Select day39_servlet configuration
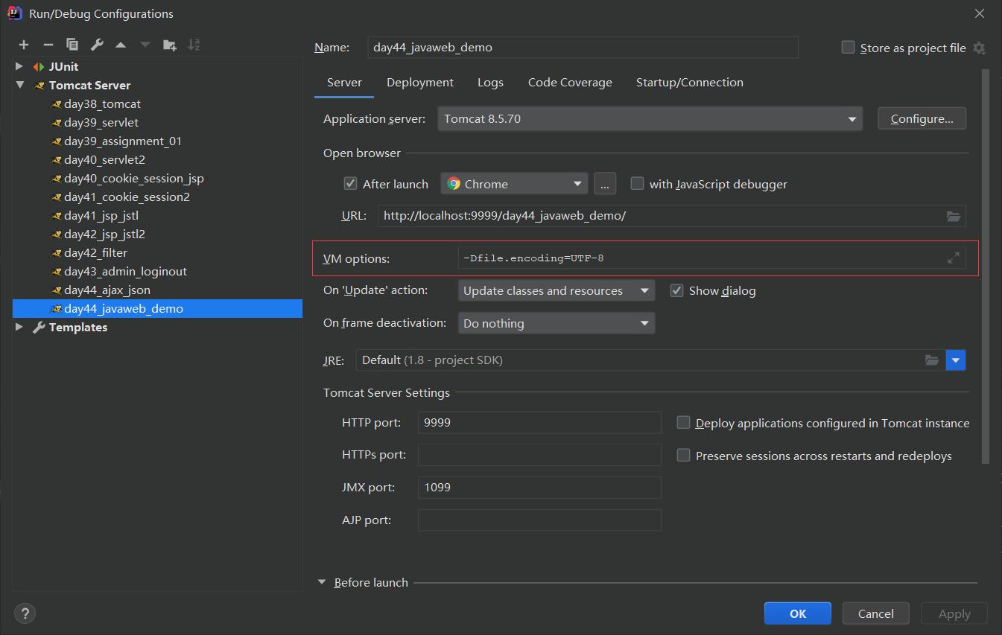Image resolution: width=1002 pixels, height=635 pixels. point(101,122)
